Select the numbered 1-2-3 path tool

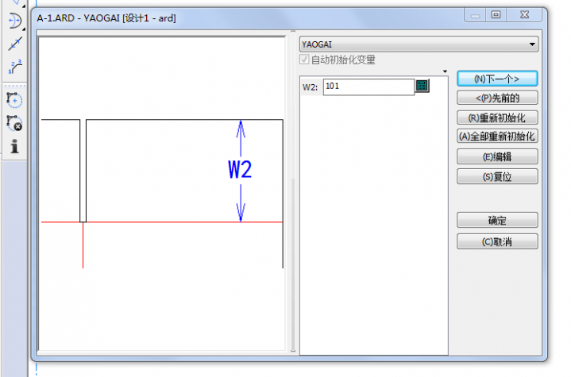point(14,67)
